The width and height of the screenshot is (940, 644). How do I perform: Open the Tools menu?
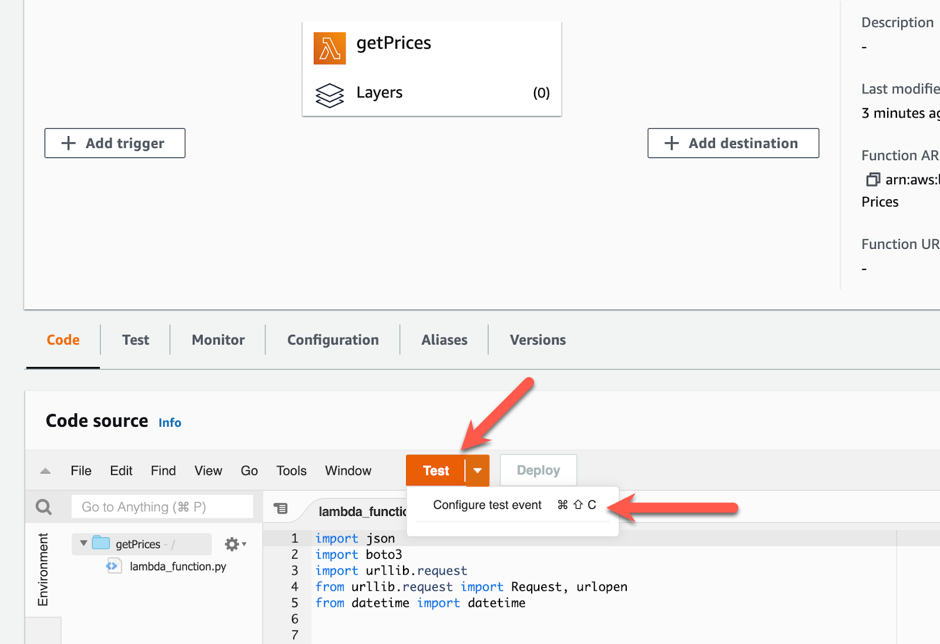tap(291, 471)
